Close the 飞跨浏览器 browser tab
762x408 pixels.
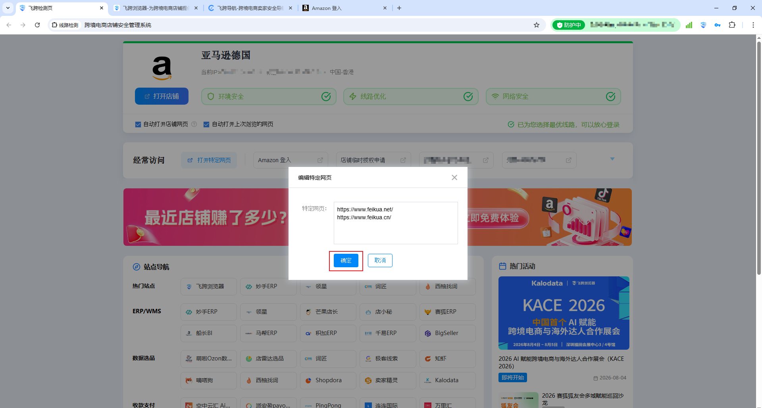tap(196, 8)
